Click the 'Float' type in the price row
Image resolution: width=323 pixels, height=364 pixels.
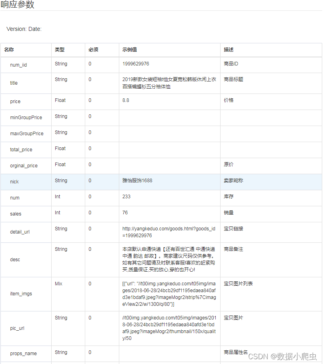coord(60,100)
